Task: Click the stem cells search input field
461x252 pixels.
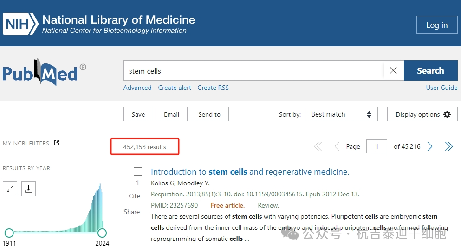Action: [253, 71]
